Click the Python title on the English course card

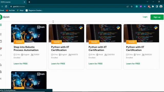tap(60, 49)
